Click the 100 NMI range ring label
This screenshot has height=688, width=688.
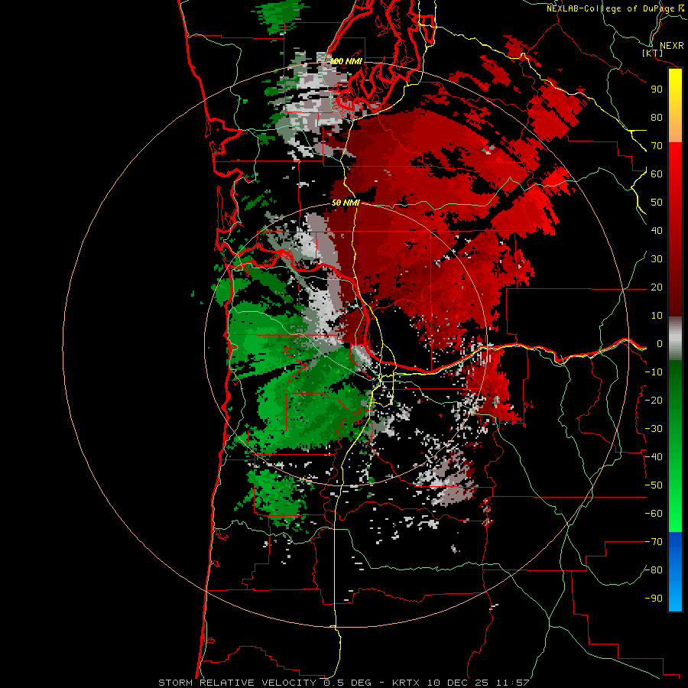point(346,61)
